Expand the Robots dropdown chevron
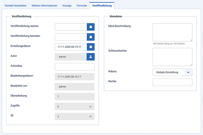 coord(188,72)
